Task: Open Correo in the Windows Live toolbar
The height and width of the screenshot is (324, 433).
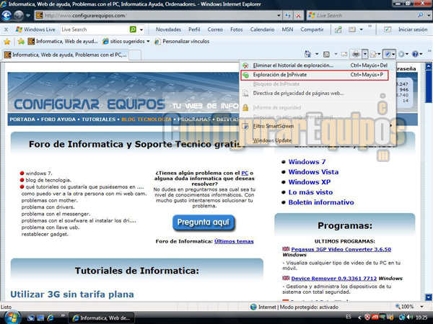Action: tap(215, 30)
